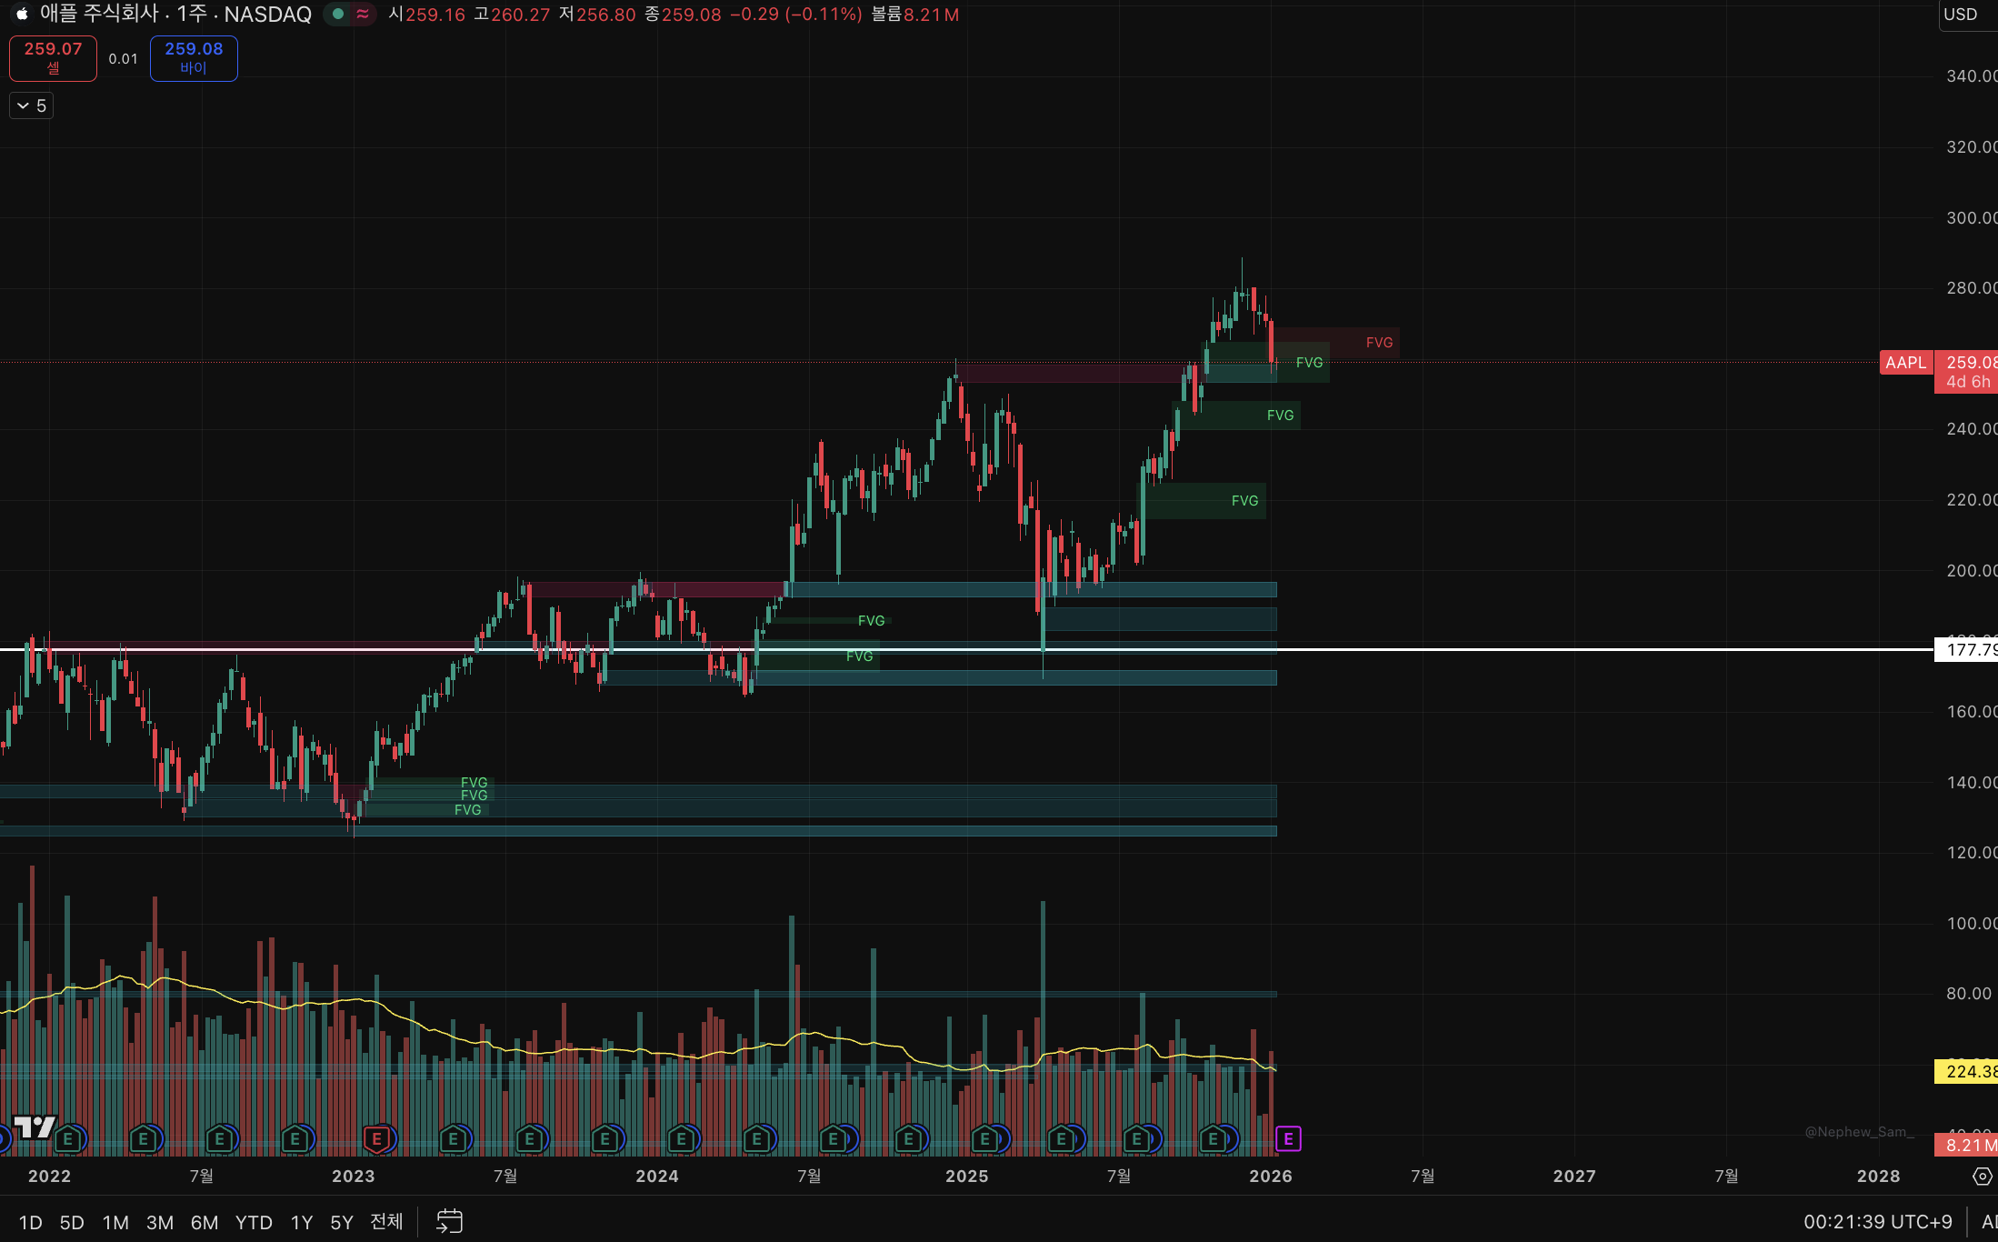This screenshot has width=1998, height=1242.
Task: Open the USD currency selector
Action: [x=1961, y=14]
